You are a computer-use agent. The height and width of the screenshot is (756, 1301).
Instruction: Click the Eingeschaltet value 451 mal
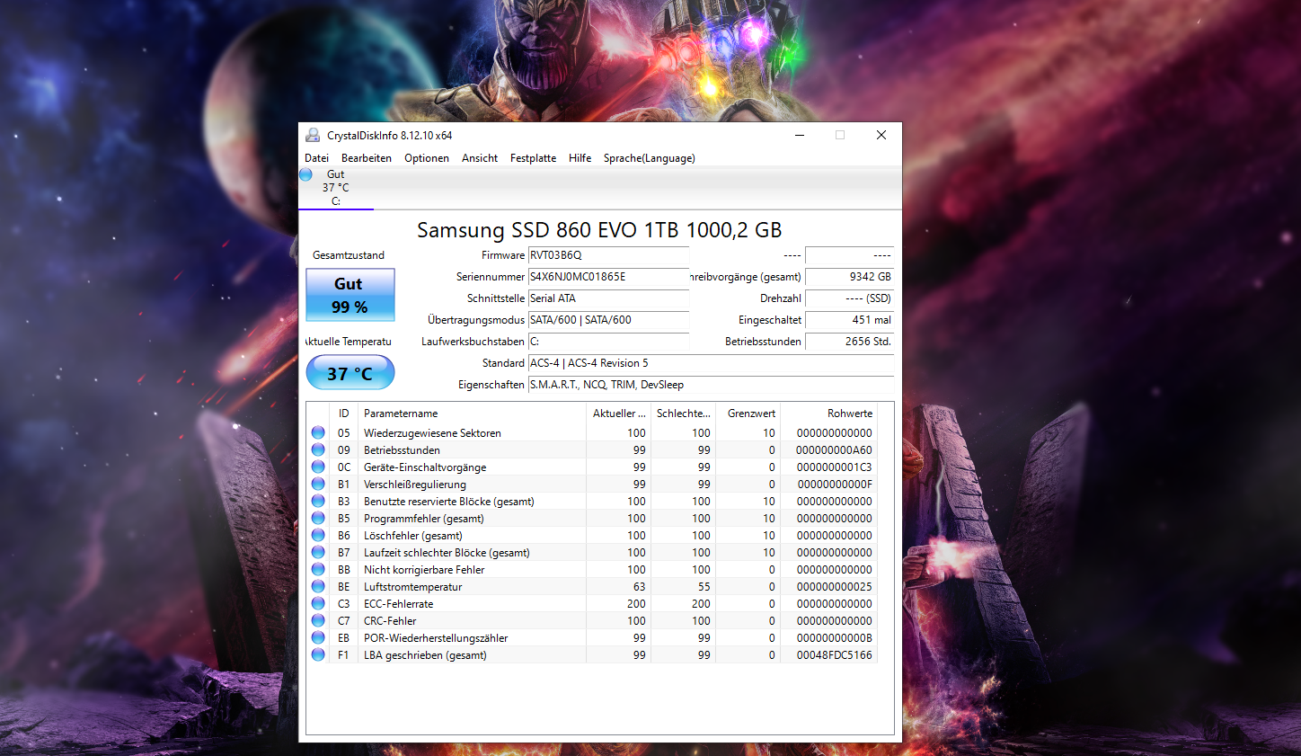[x=849, y=320]
